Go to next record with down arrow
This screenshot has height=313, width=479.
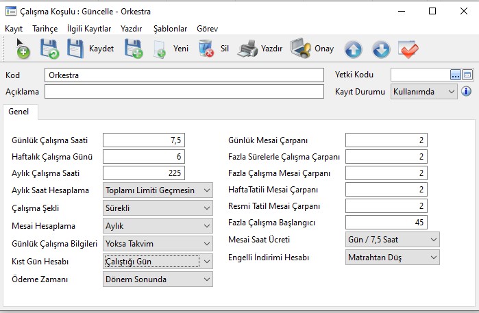click(381, 49)
